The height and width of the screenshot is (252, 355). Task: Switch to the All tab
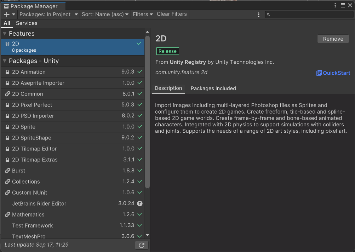pyautogui.click(x=7, y=23)
